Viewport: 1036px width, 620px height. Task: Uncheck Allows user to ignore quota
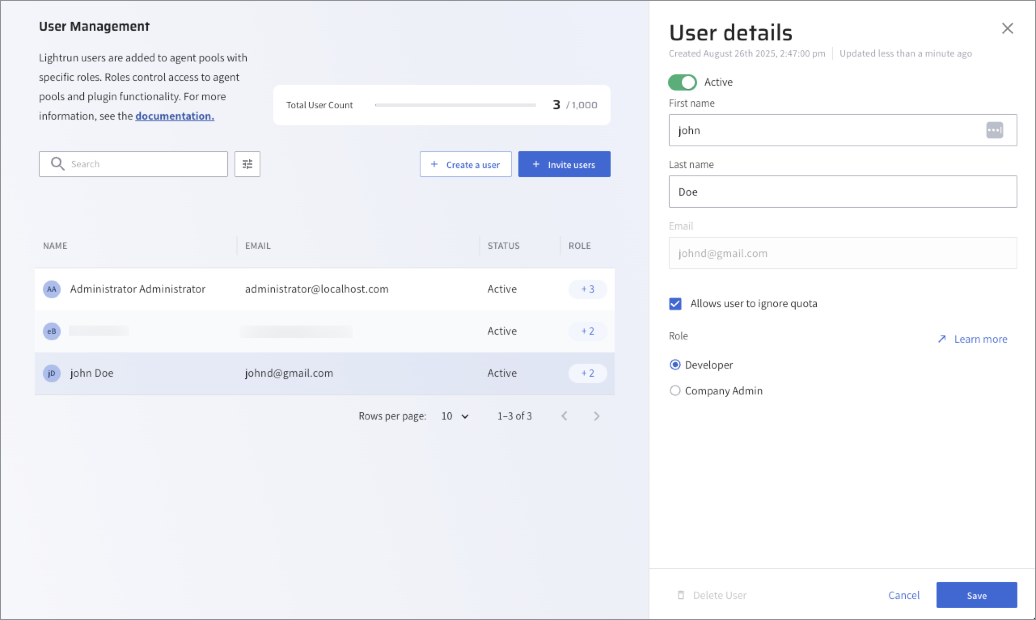point(675,304)
